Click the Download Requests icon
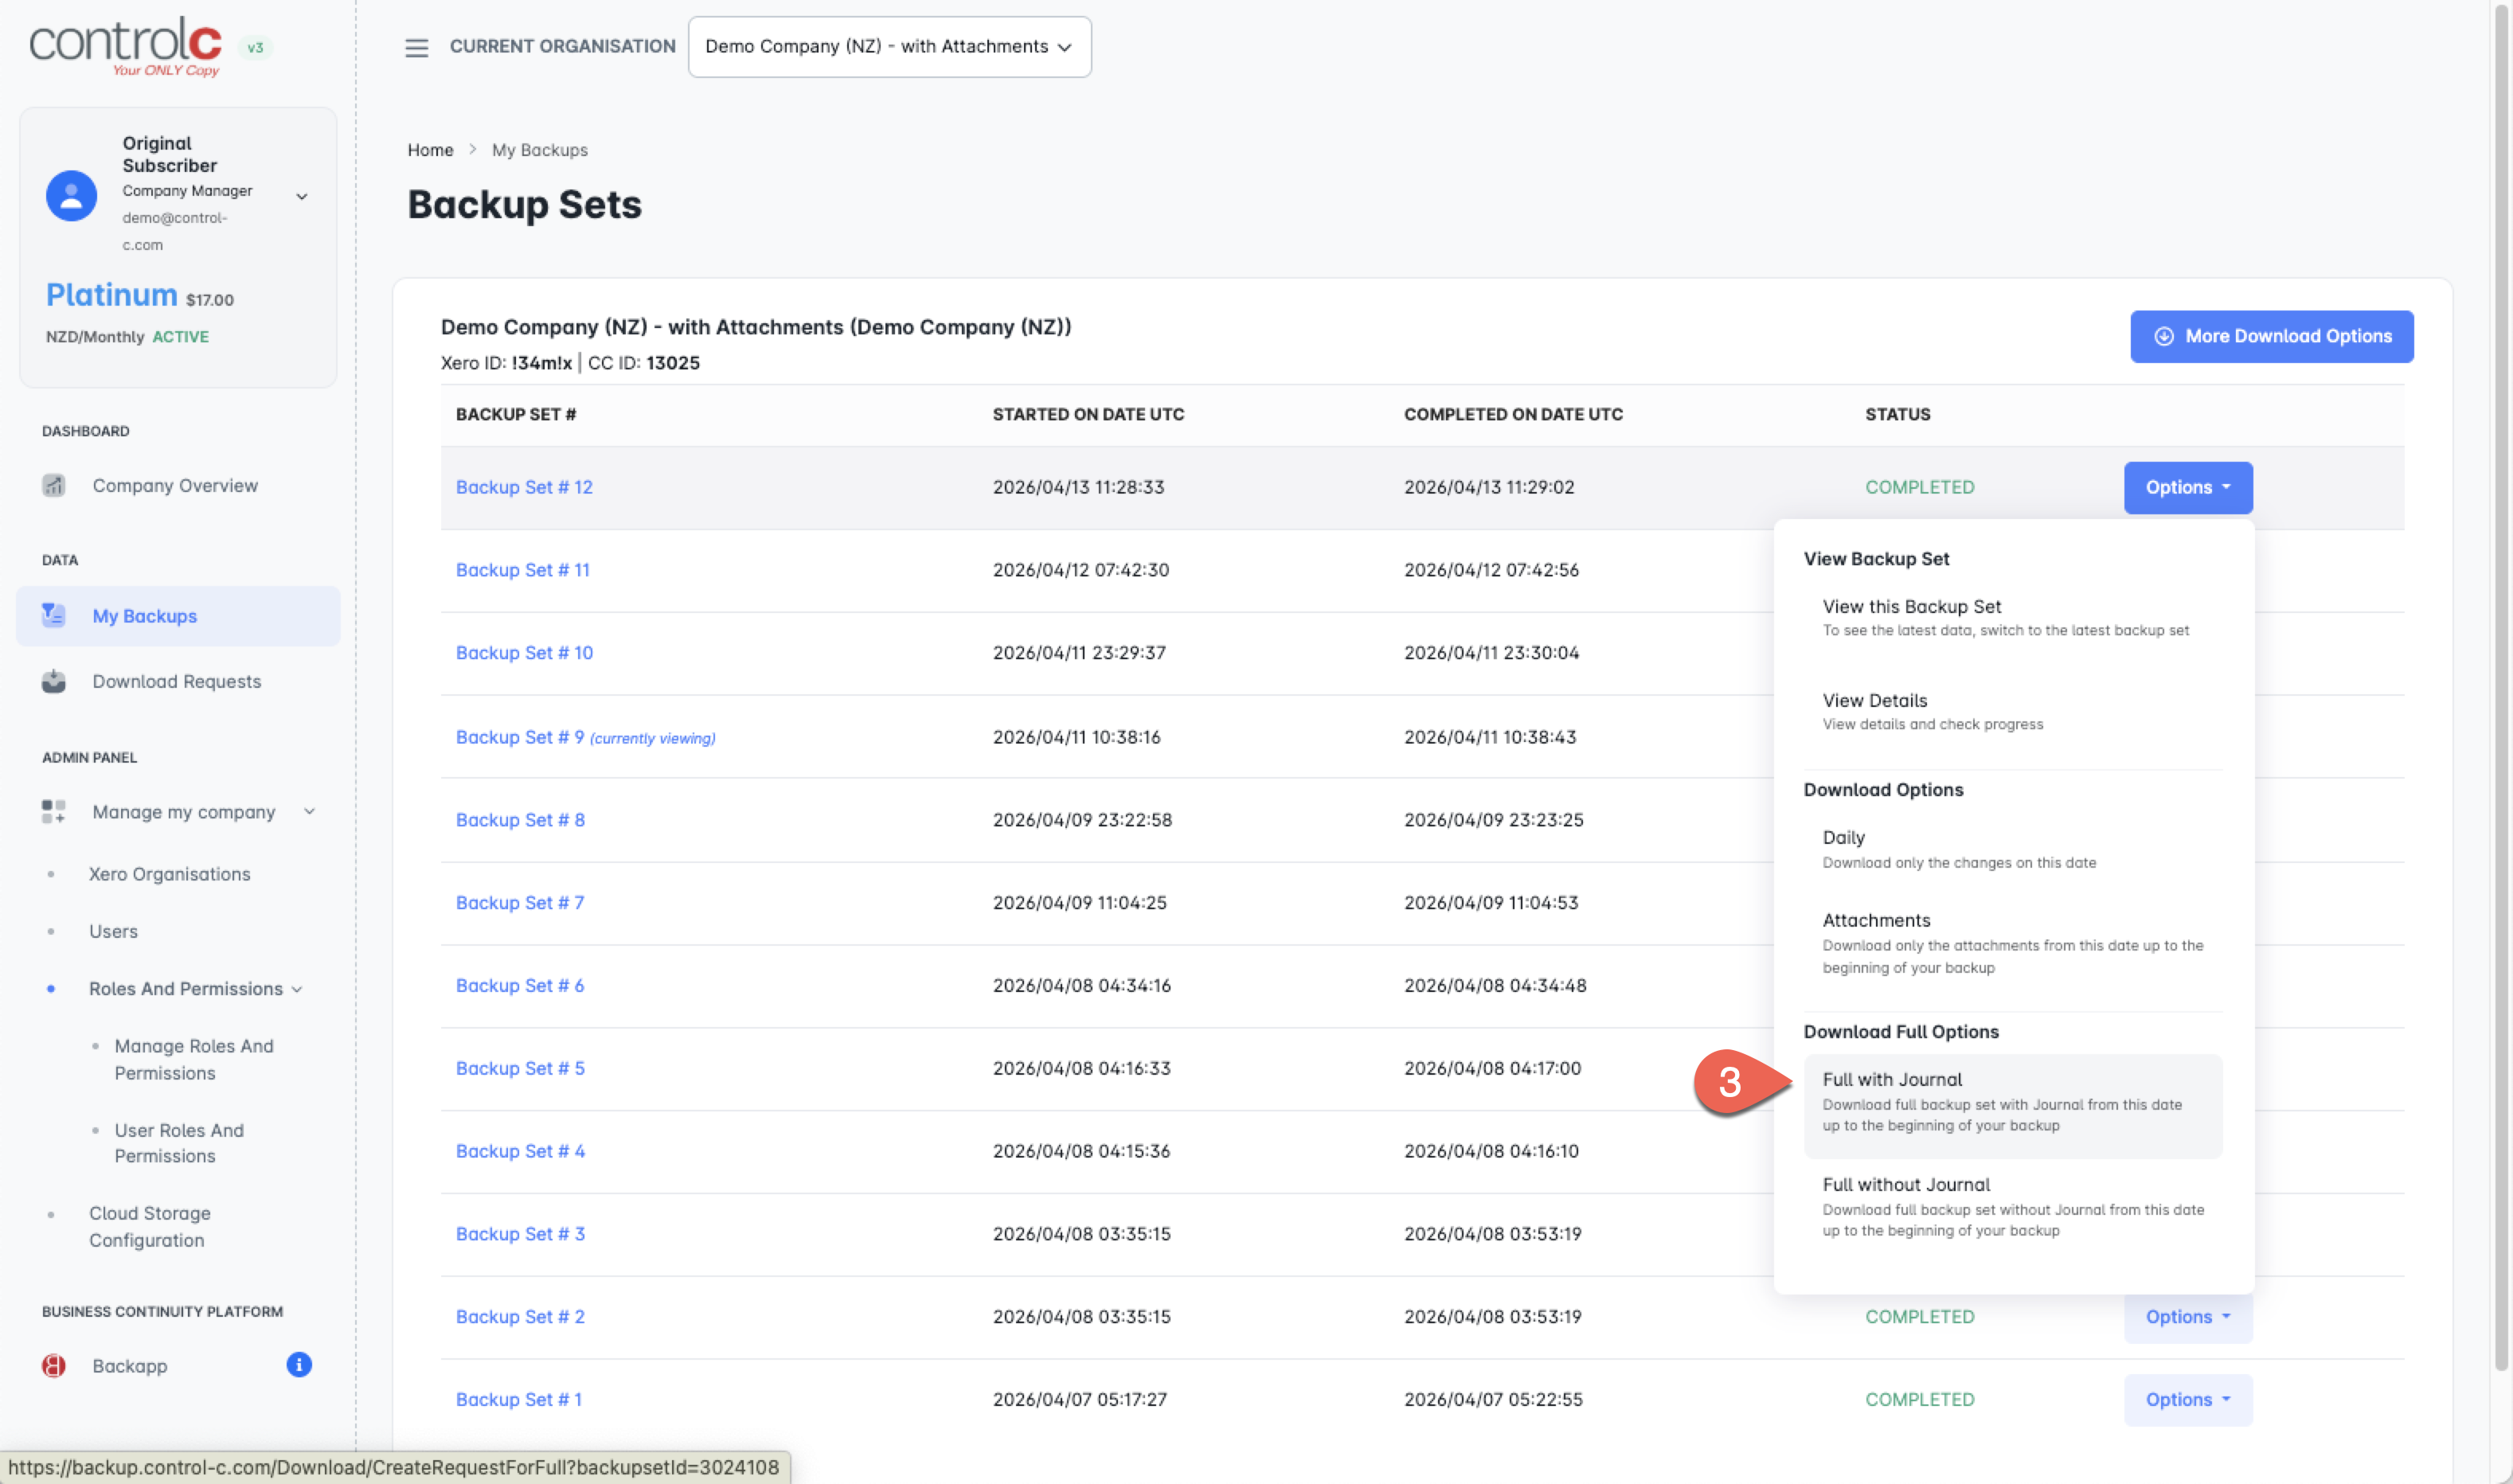The height and width of the screenshot is (1484, 2513). [54, 681]
